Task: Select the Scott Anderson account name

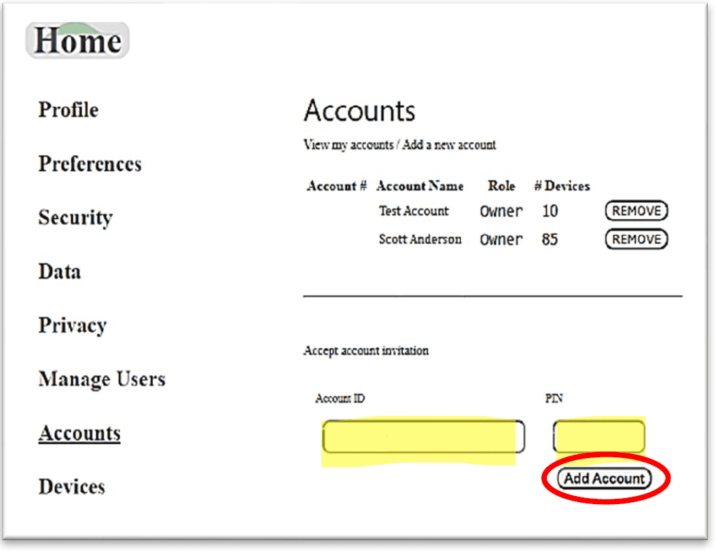Action: pyautogui.click(x=420, y=239)
